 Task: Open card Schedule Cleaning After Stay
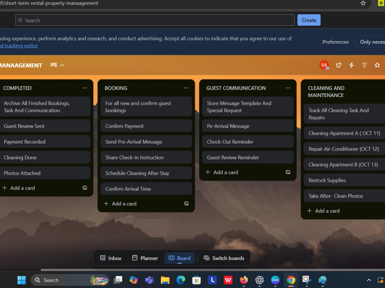tap(146, 173)
